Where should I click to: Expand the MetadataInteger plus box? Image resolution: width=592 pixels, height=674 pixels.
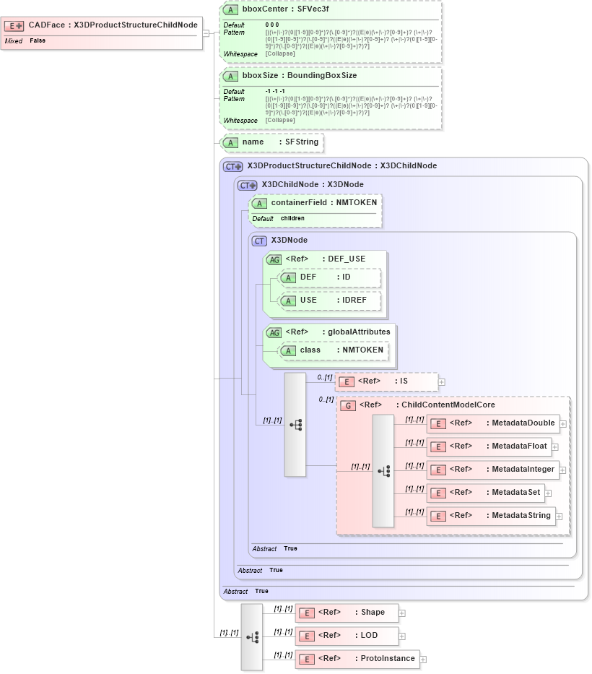pos(562,470)
